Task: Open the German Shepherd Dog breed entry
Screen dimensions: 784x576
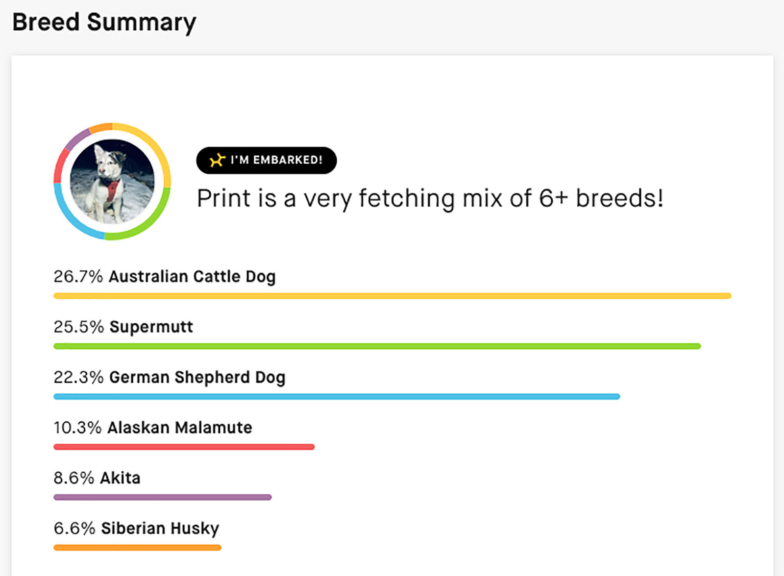Action: tap(197, 377)
